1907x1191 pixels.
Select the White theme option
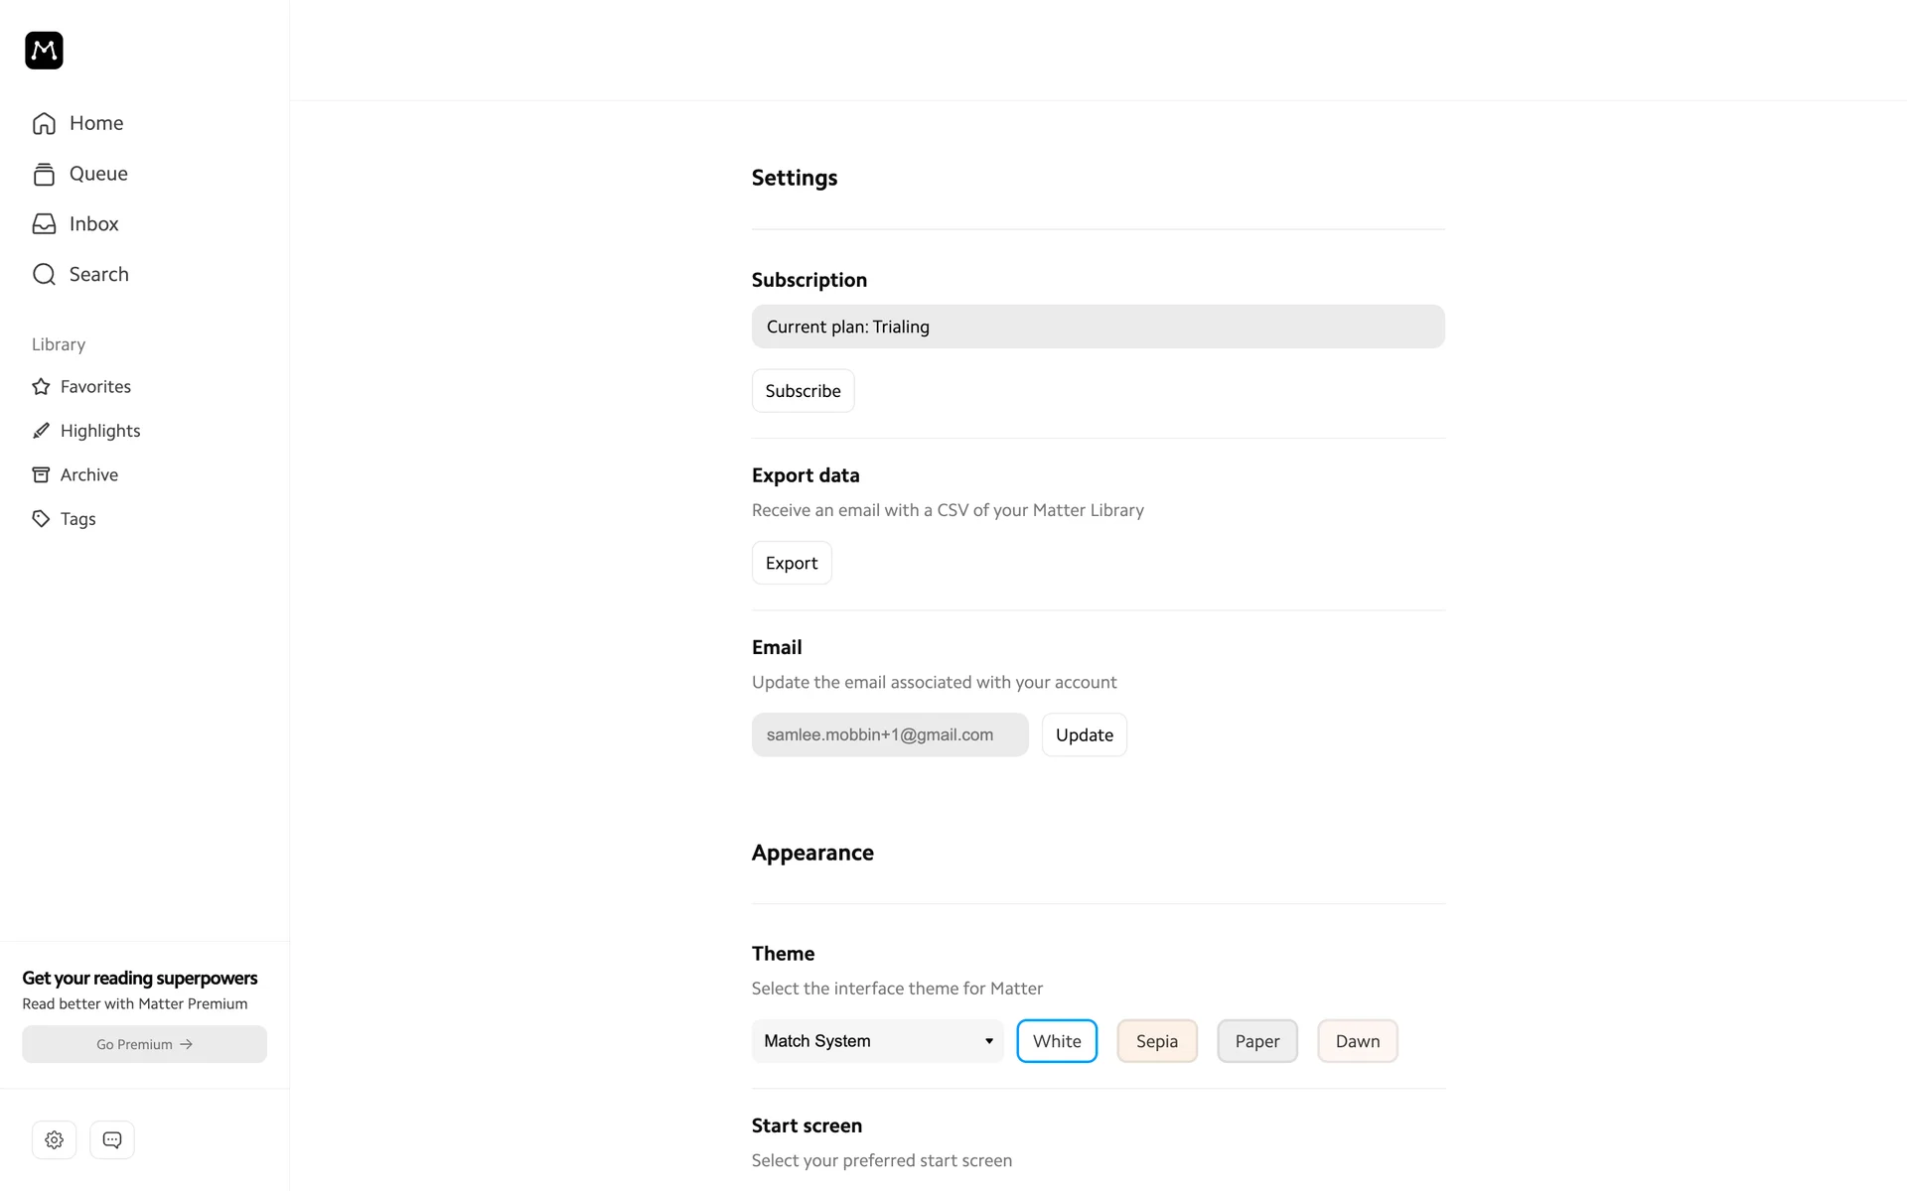pyautogui.click(x=1057, y=1041)
